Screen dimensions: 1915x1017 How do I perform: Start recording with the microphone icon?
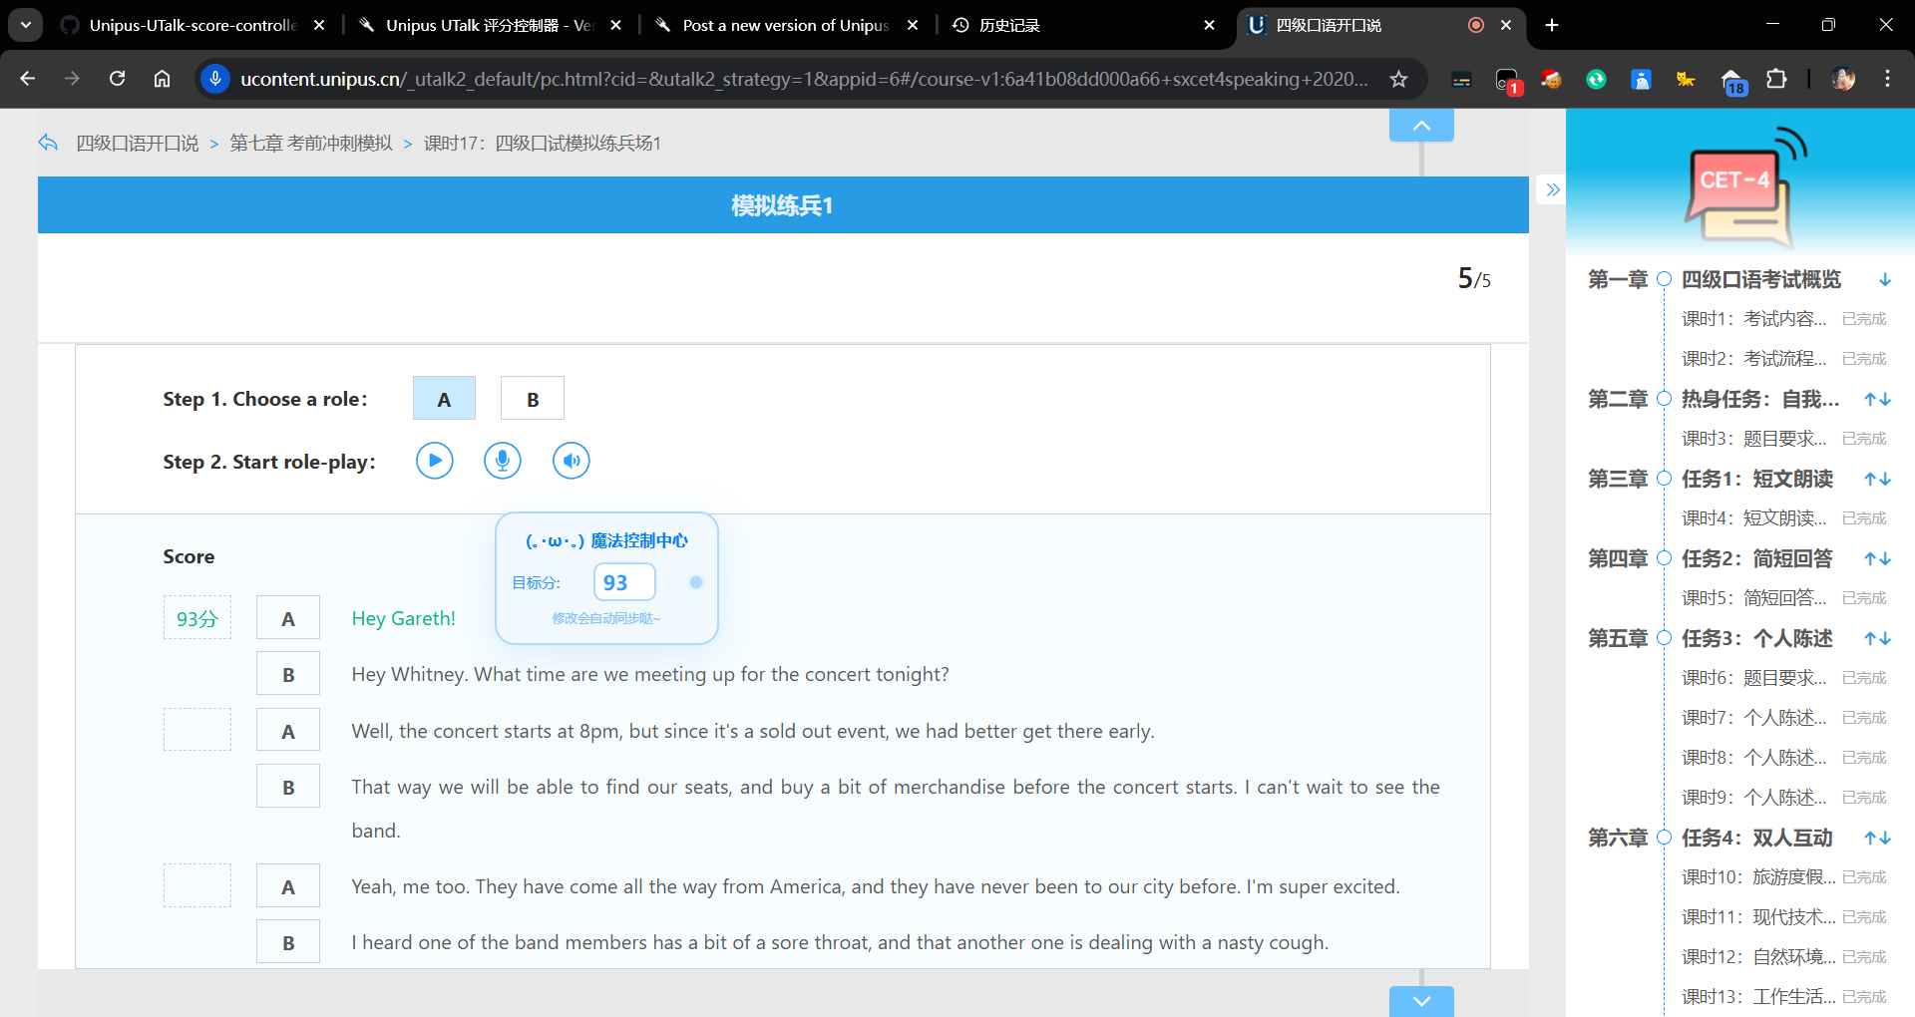tap(503, 461)
